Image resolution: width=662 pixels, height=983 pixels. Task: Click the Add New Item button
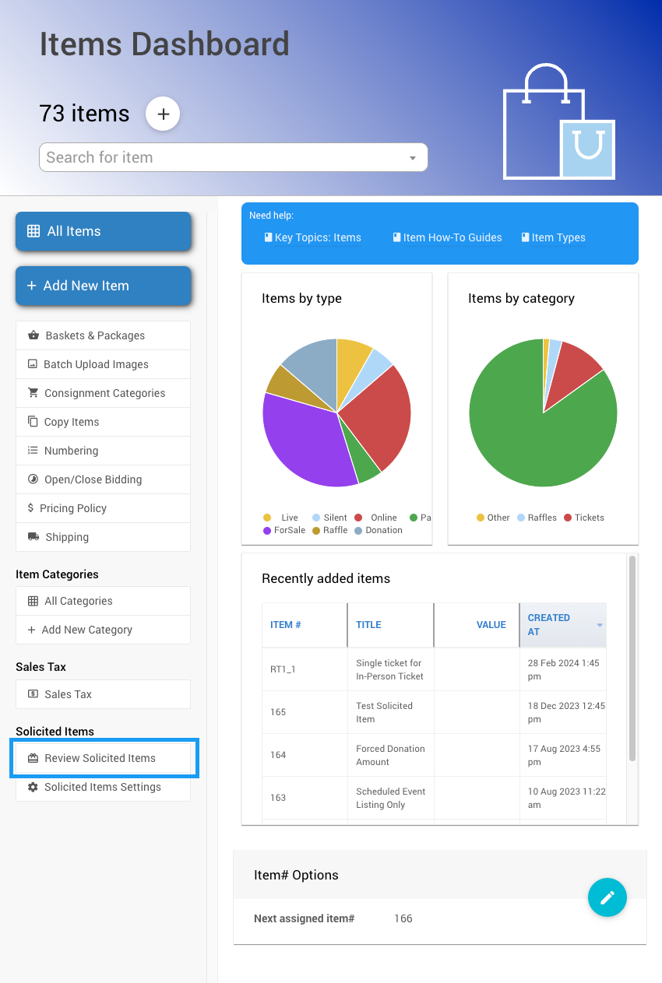pyautogui.click(x=103, y=286)
